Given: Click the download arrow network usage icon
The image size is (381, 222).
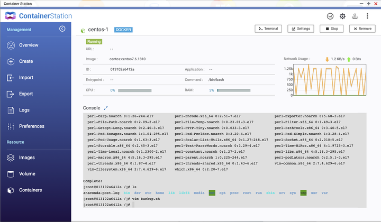Looking at the screenshot, I should (x=327, y=59).
